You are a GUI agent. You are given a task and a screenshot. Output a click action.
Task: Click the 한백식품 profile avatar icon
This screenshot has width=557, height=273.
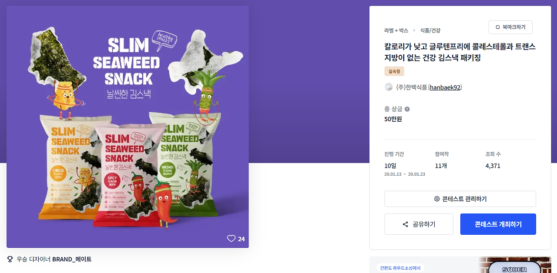pos(389,87)
